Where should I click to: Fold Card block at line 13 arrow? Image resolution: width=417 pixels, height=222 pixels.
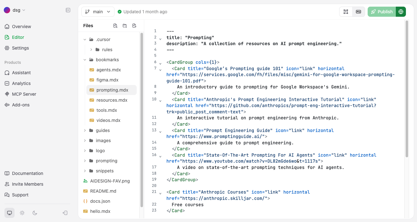[160, 132]
